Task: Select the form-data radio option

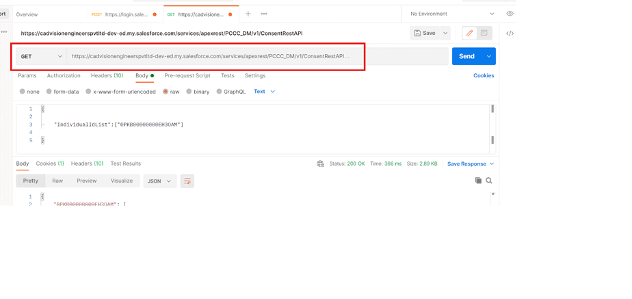Action: click(49, 92)
